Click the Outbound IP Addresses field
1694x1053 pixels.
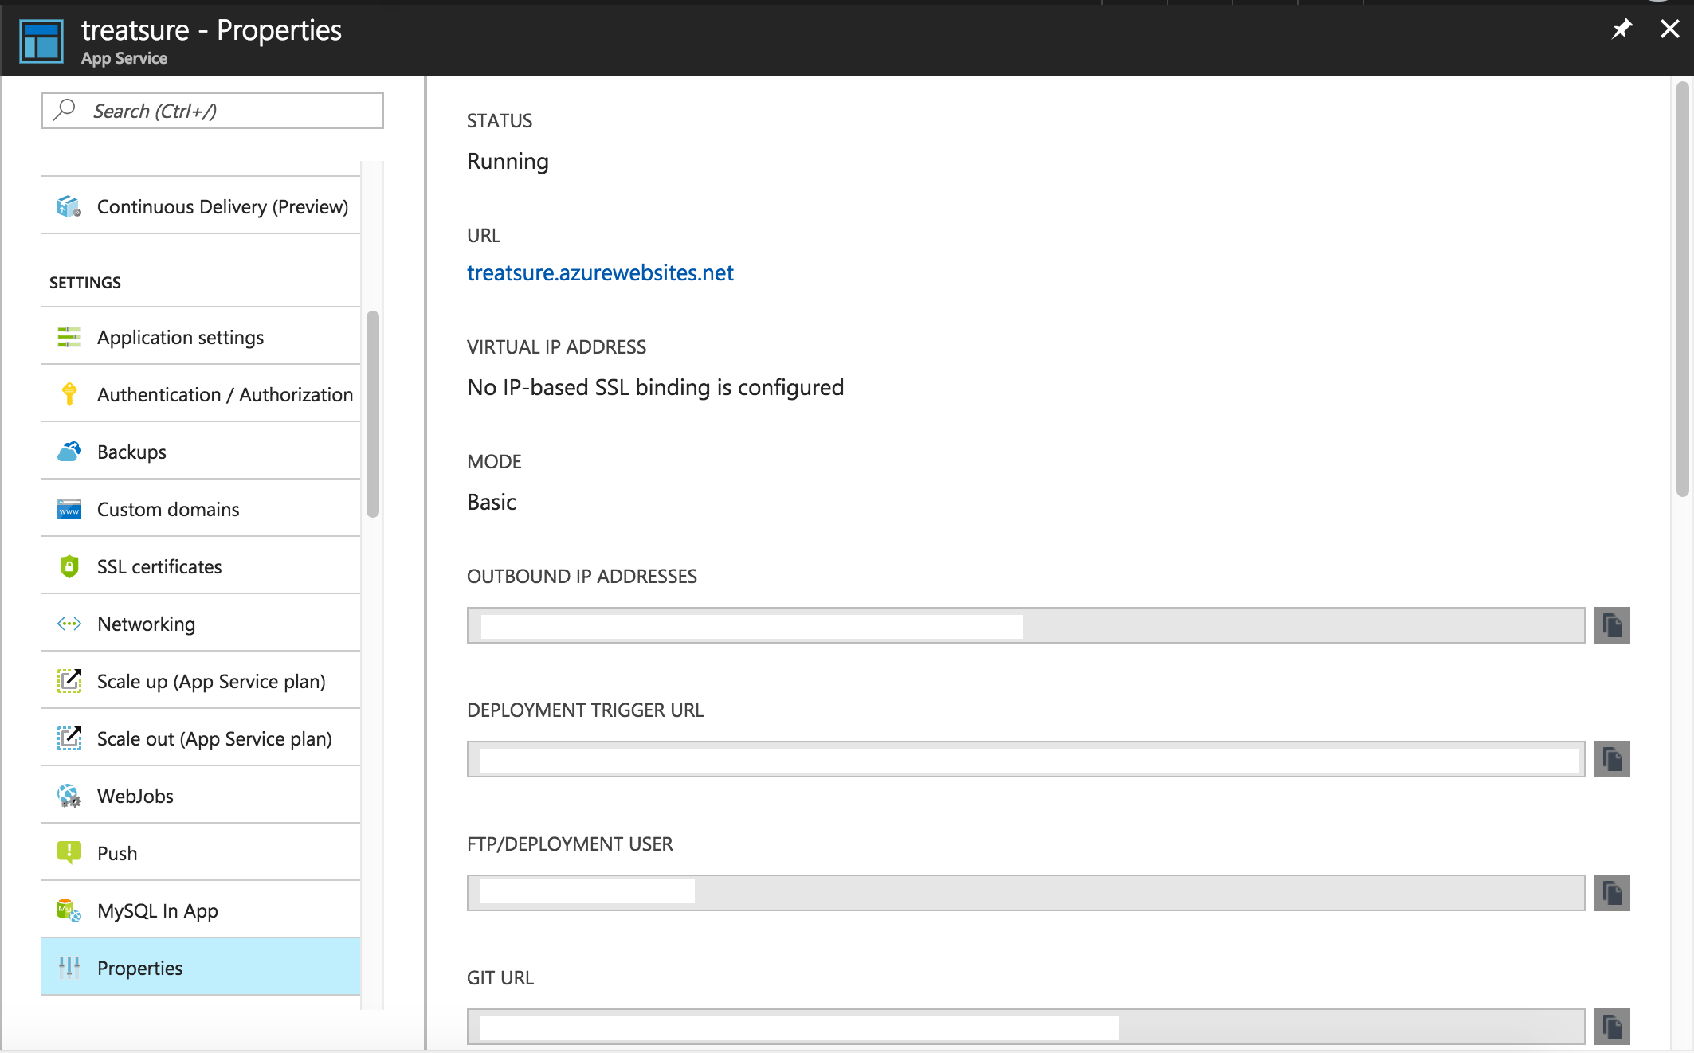[x=1026, y=625]
